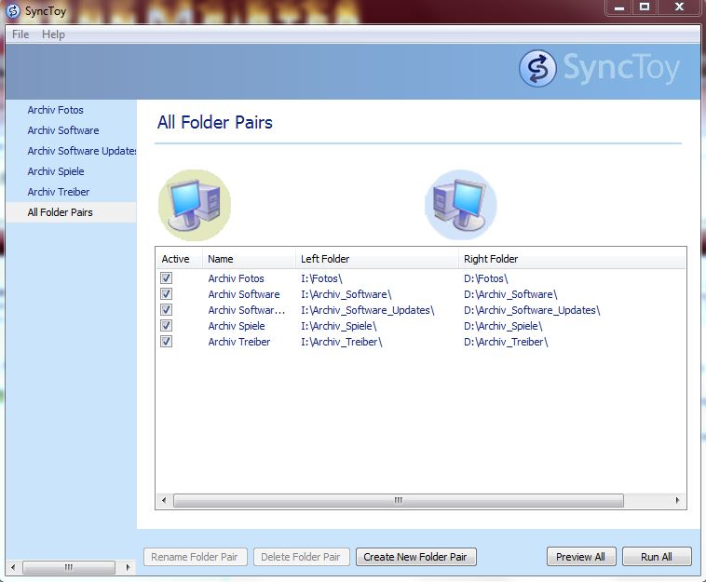706x582 pixels.
Task: Uncheck Active box for Archiv Software row
Action: (166, 294)
